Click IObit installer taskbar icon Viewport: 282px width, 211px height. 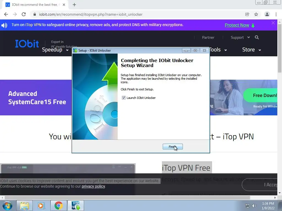pos(76,206)
